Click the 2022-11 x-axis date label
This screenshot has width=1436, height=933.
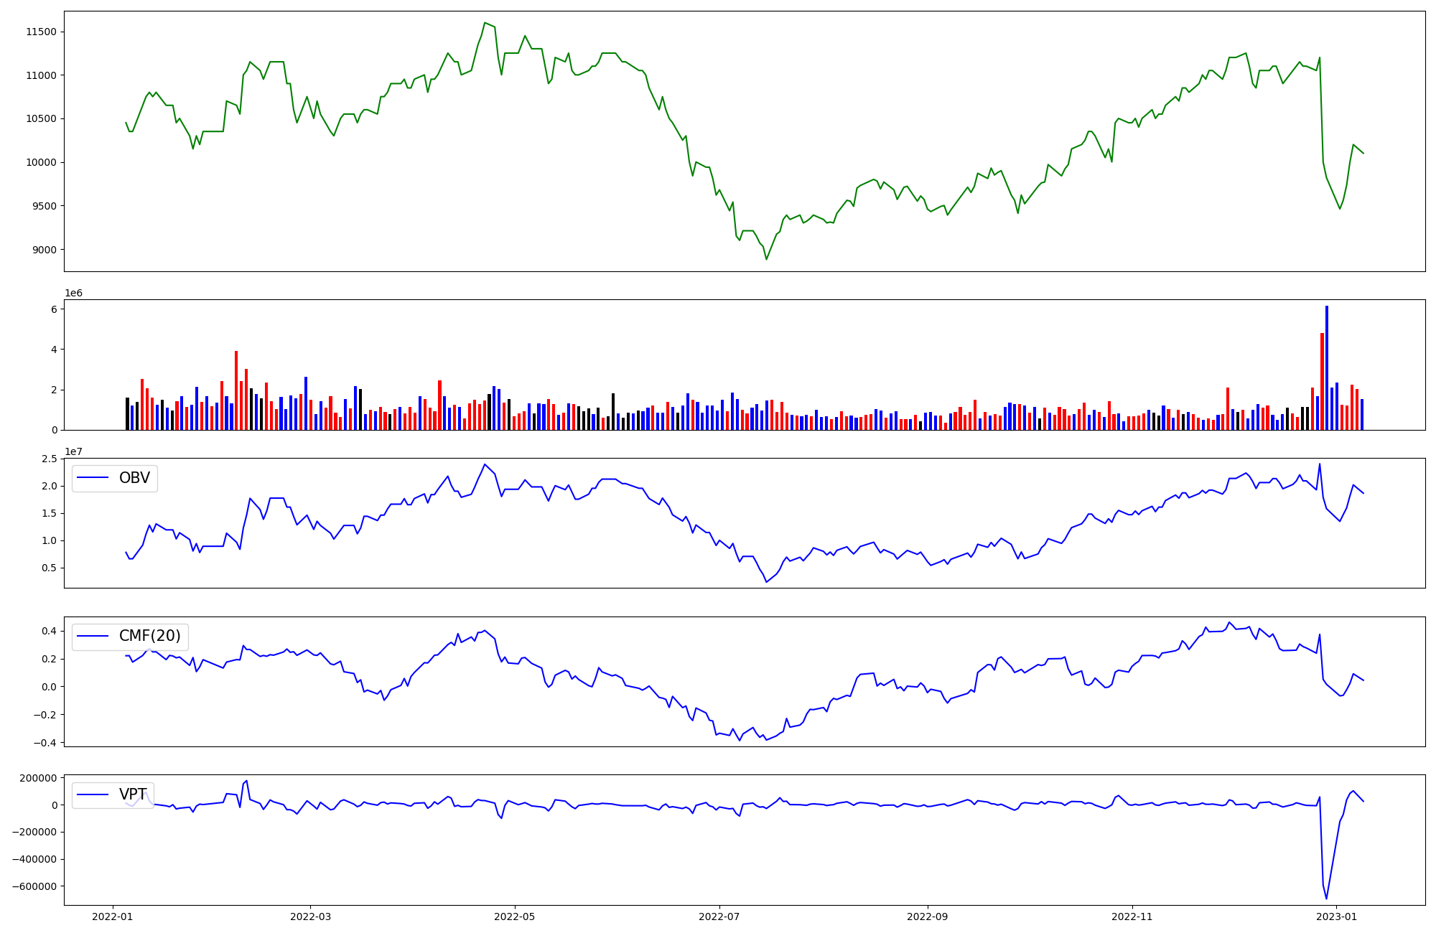coord(1132,916)
